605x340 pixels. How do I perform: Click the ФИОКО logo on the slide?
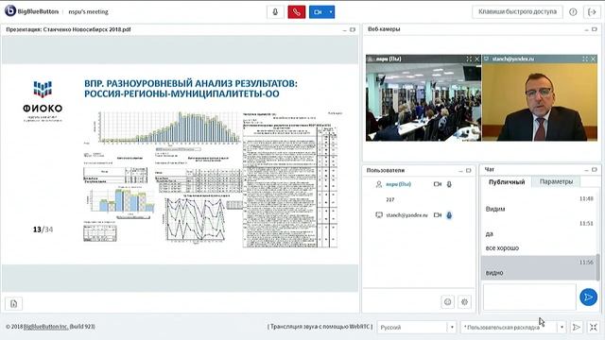point(43,101)
